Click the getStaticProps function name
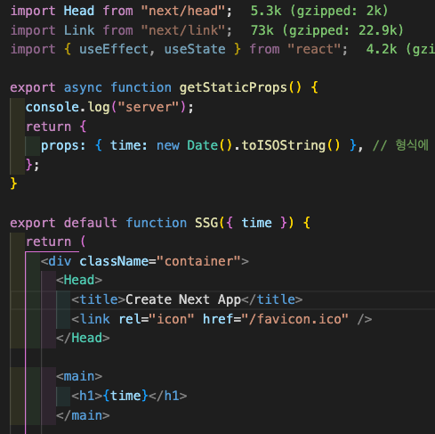The image size is (435, 434). point(233,87)
